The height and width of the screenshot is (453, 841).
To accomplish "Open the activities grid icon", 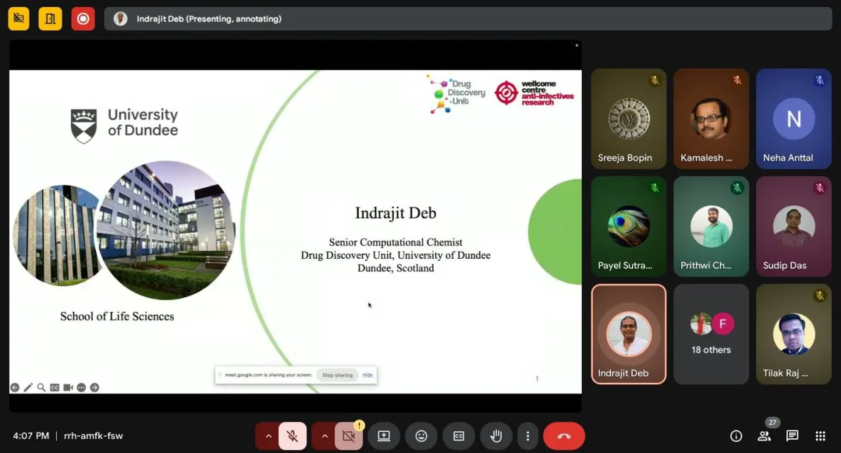I will (x=820, y=436).
